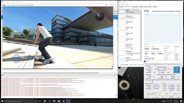Click the Task View taskbar icon
The image size is (184, 103).
pyautogui.click(x=40, y=101)
